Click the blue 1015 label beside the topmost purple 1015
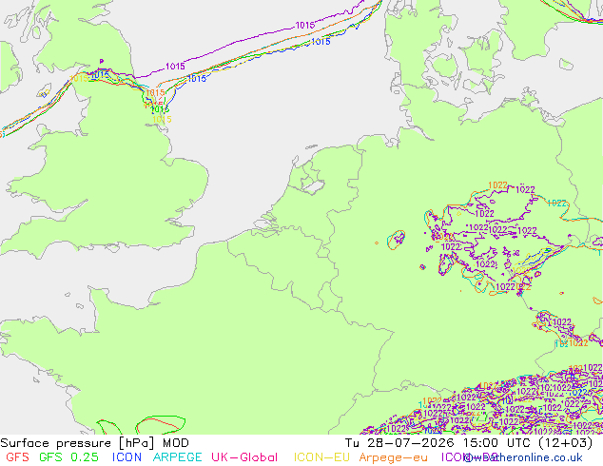603x466 pixels. pyautogui.click(x=321, y=41)
